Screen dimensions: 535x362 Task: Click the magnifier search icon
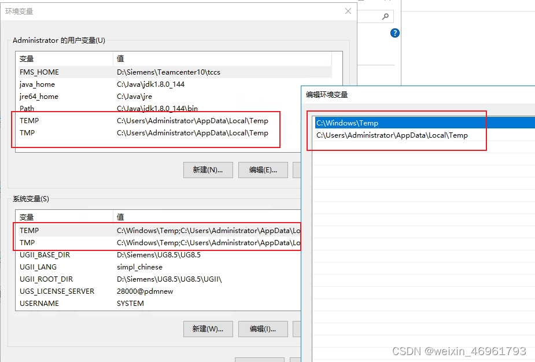tap(386, 17)
